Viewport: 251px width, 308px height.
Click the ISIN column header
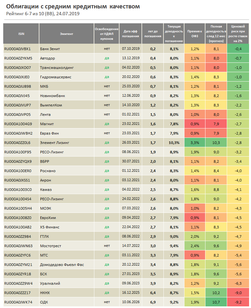pos(21,33)
